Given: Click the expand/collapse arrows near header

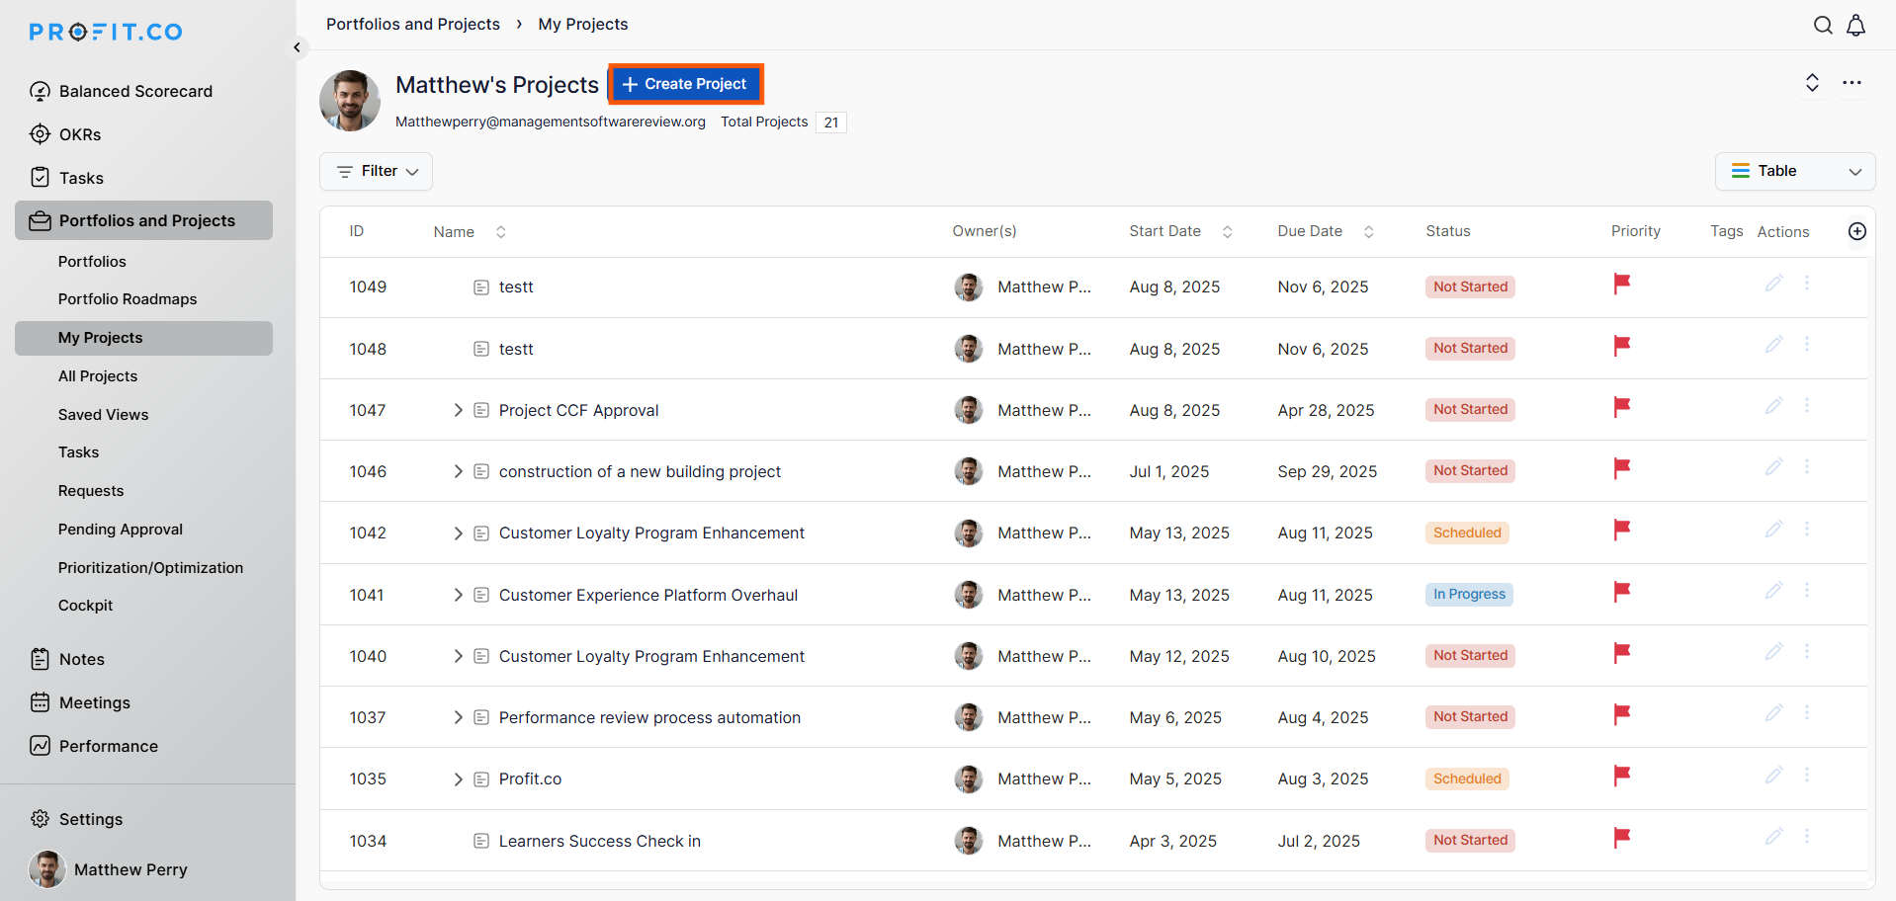Looking at the screenshot, I should (x=1811, y=83).
